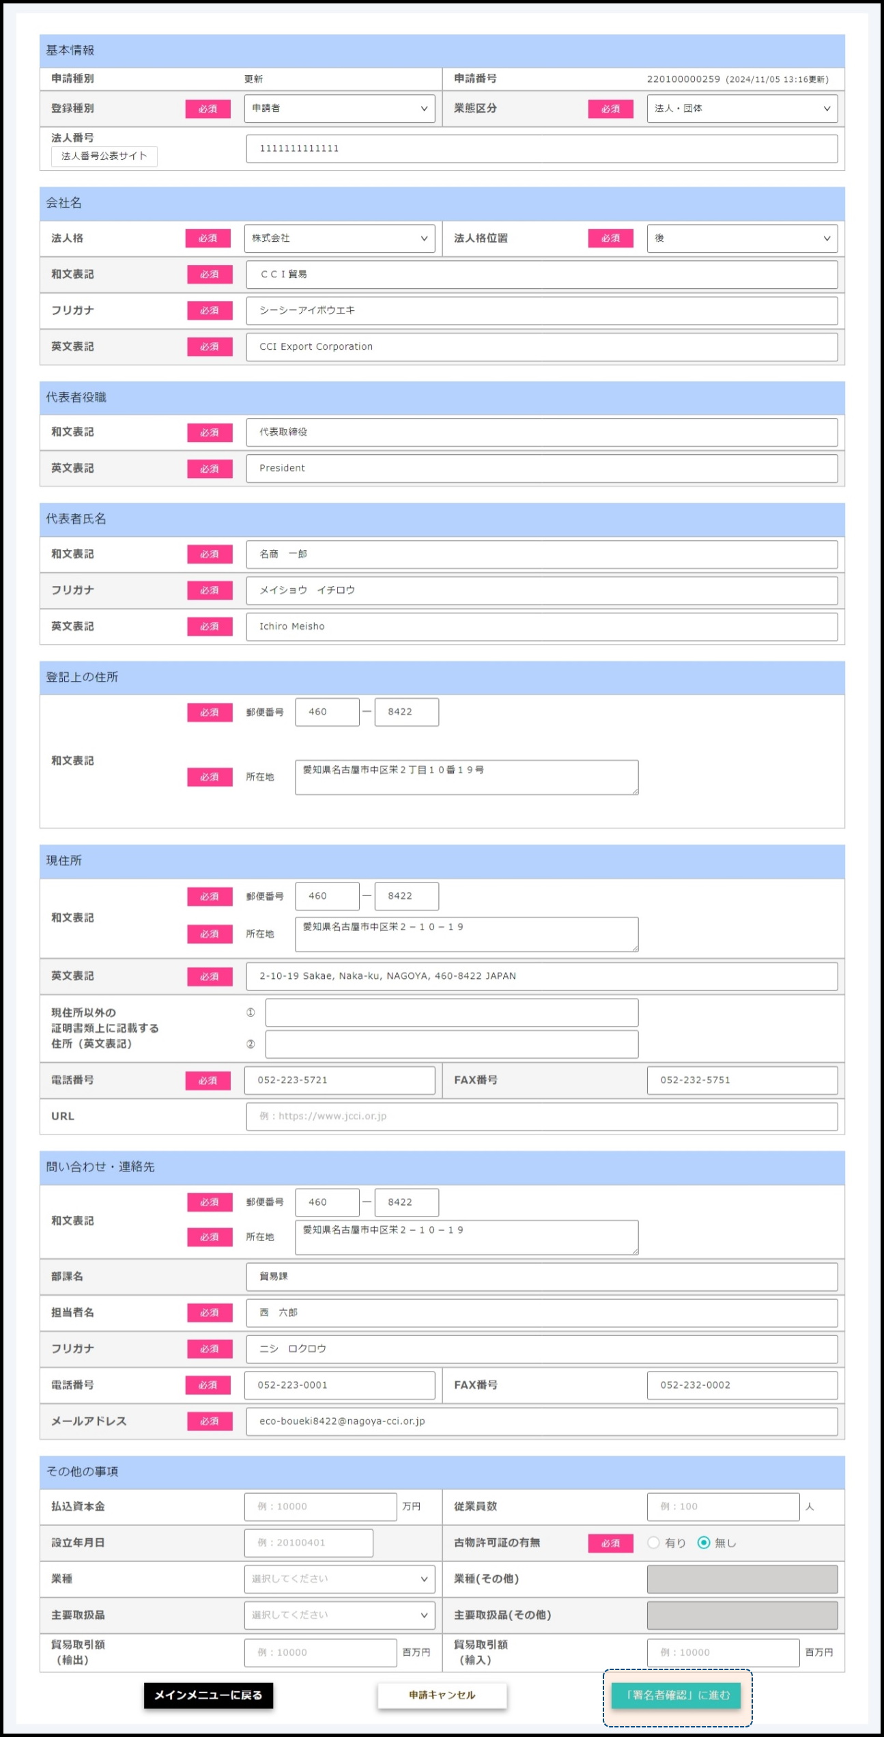Click the 法人番号 input field
Screen dimensions: 884x1737
click(x=542, y=149)
